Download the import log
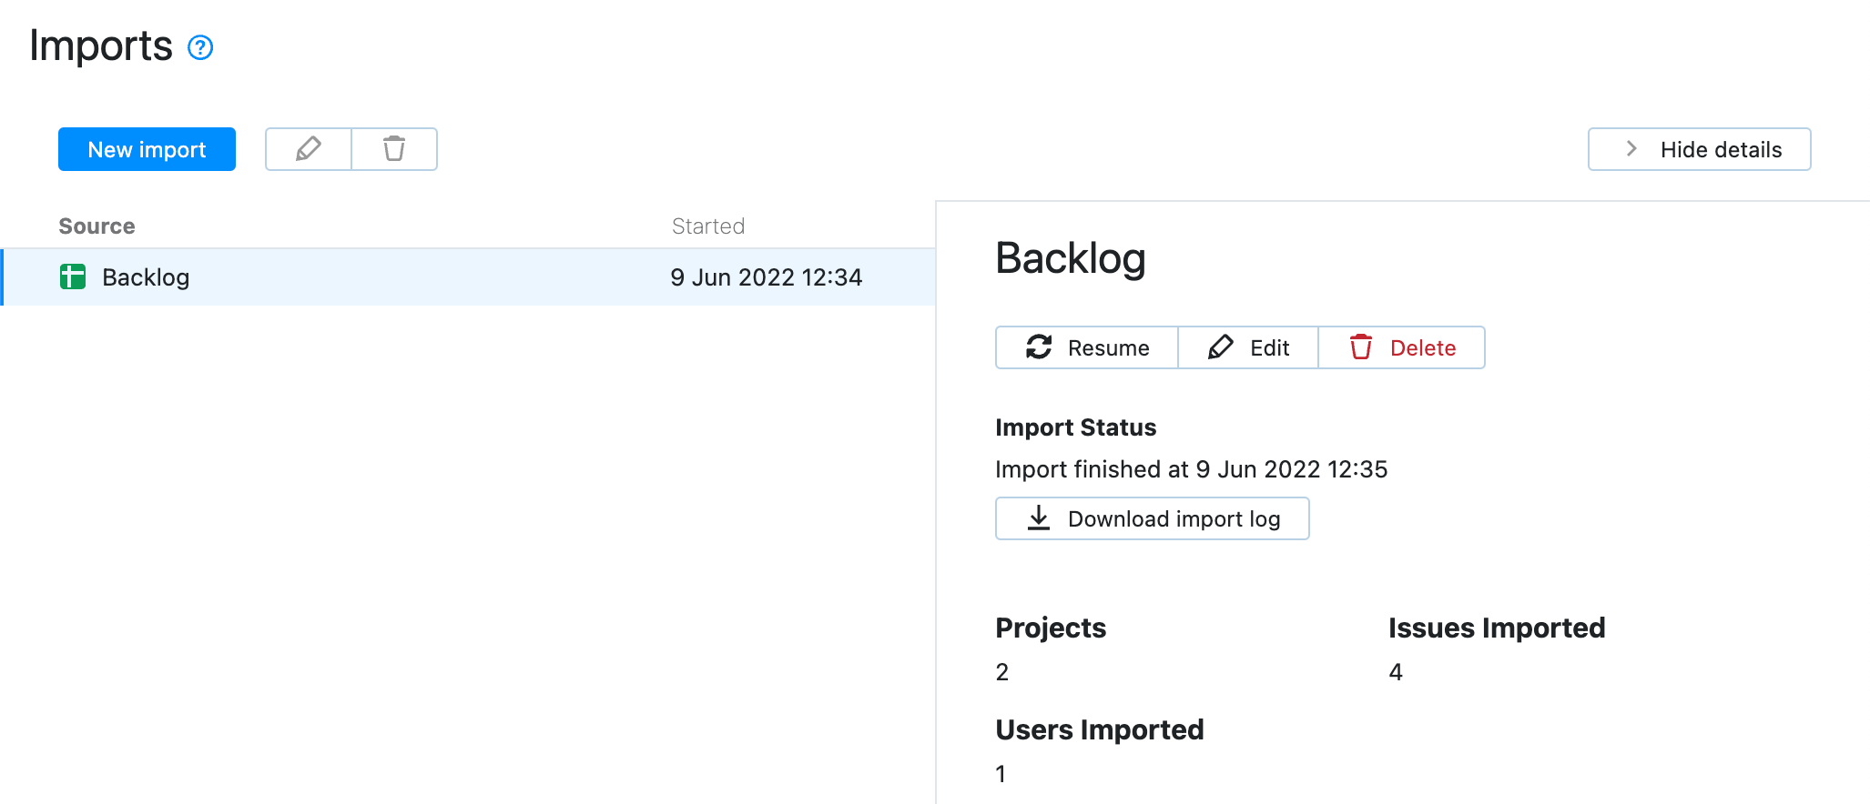Image resolution: width=1870 pixels, height=804 pixels. pos(1152,518)
